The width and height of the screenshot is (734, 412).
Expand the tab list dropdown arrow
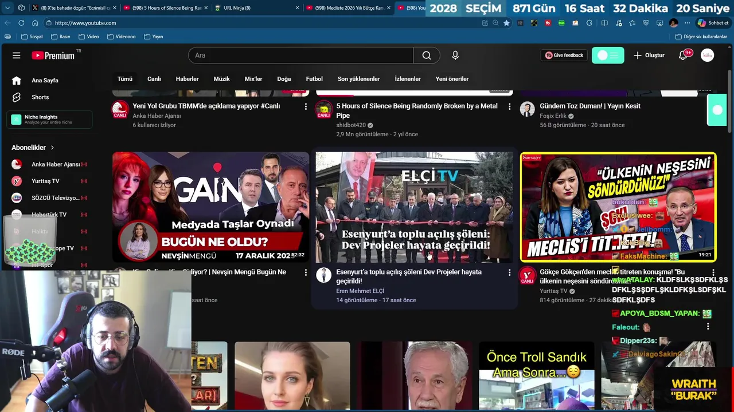pyautogui.click(x=7, y=7)
